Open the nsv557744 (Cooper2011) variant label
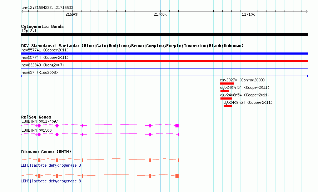 pyautogui.click(x=45, y=57)
